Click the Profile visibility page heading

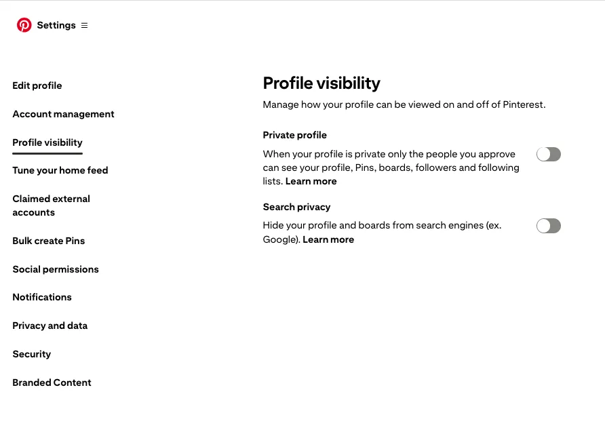coord(321,83)
